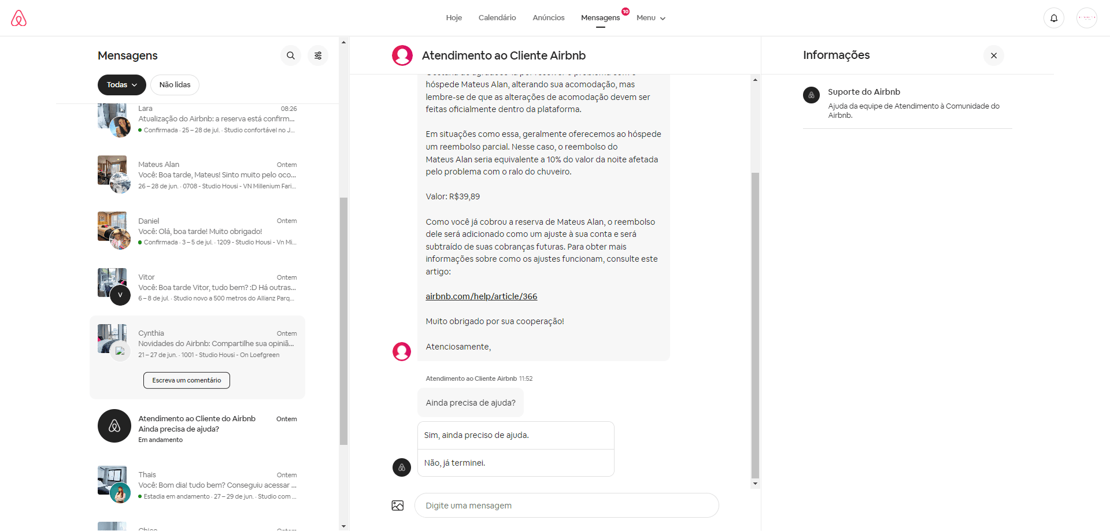Open the Mateus Alan conversation
Viewport: 1110px width, 531px height.
point(197,174)
